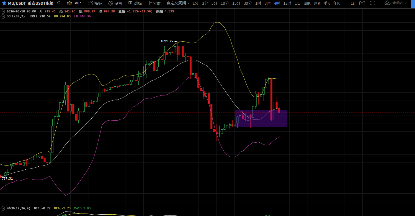
Task: Open 设置 chart settings
Action: (x=115, y=3)
